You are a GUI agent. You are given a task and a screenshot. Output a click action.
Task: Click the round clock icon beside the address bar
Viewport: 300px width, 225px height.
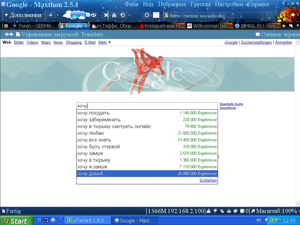pyautogui.click(x=147, y=15)
